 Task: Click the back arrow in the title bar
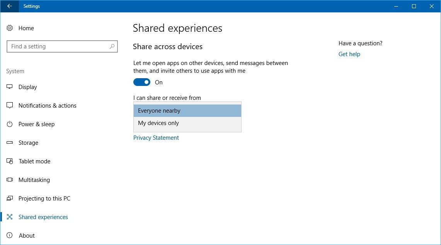pyautogui.click(x=10, y=6)
